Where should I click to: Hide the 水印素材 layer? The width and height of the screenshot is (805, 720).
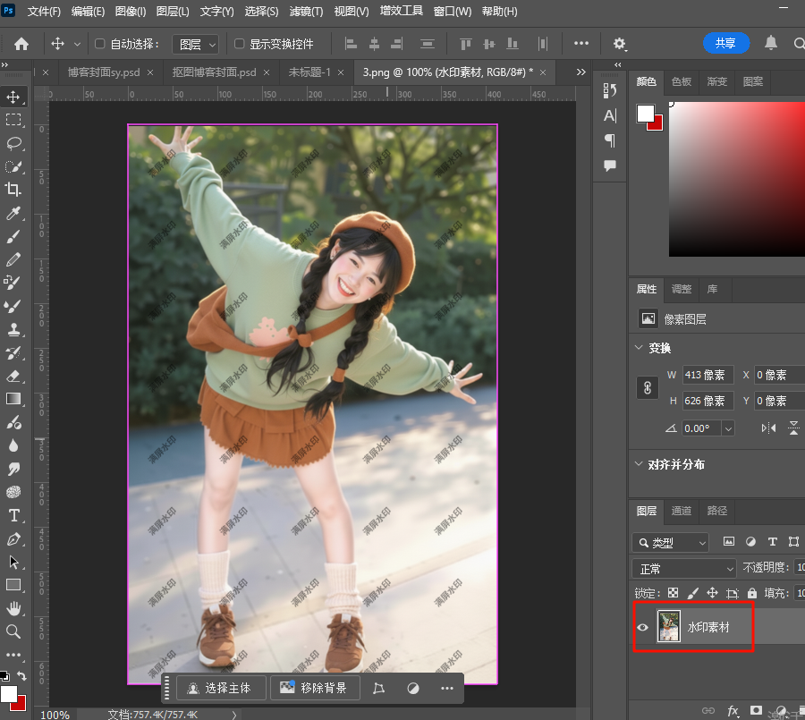pyautogui.click(x=642, y=627)
